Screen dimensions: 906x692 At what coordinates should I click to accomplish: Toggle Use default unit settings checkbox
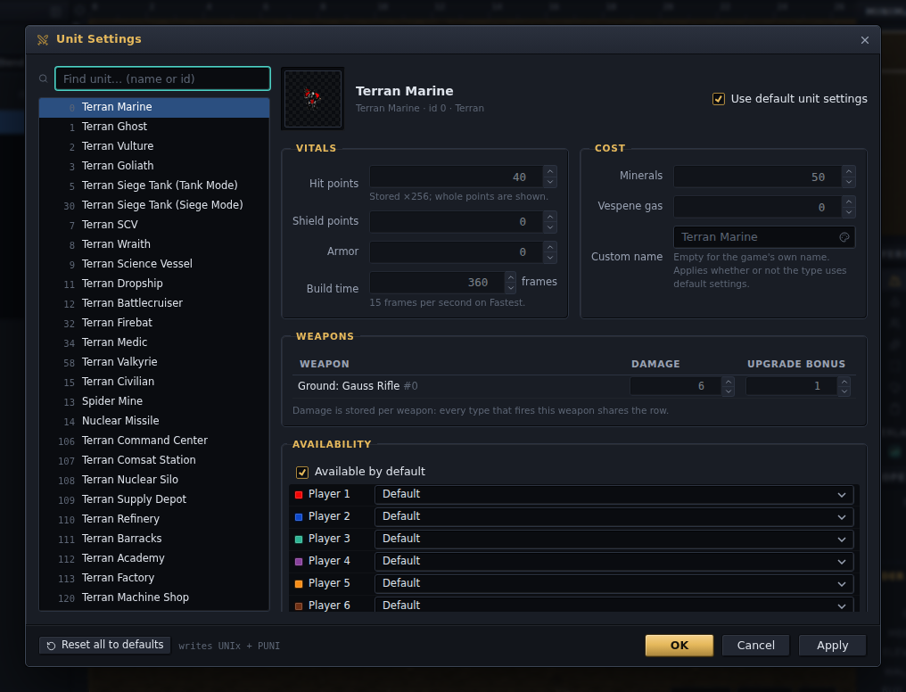[x=718, y=99]
